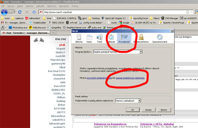Image resolution: width=198 pixels, height=128 pixels.
Task: Open the Telewizje z NETu ad link
Action: pos(157,124)
